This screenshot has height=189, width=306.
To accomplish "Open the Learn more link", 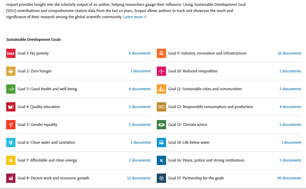I will point(133,17).
